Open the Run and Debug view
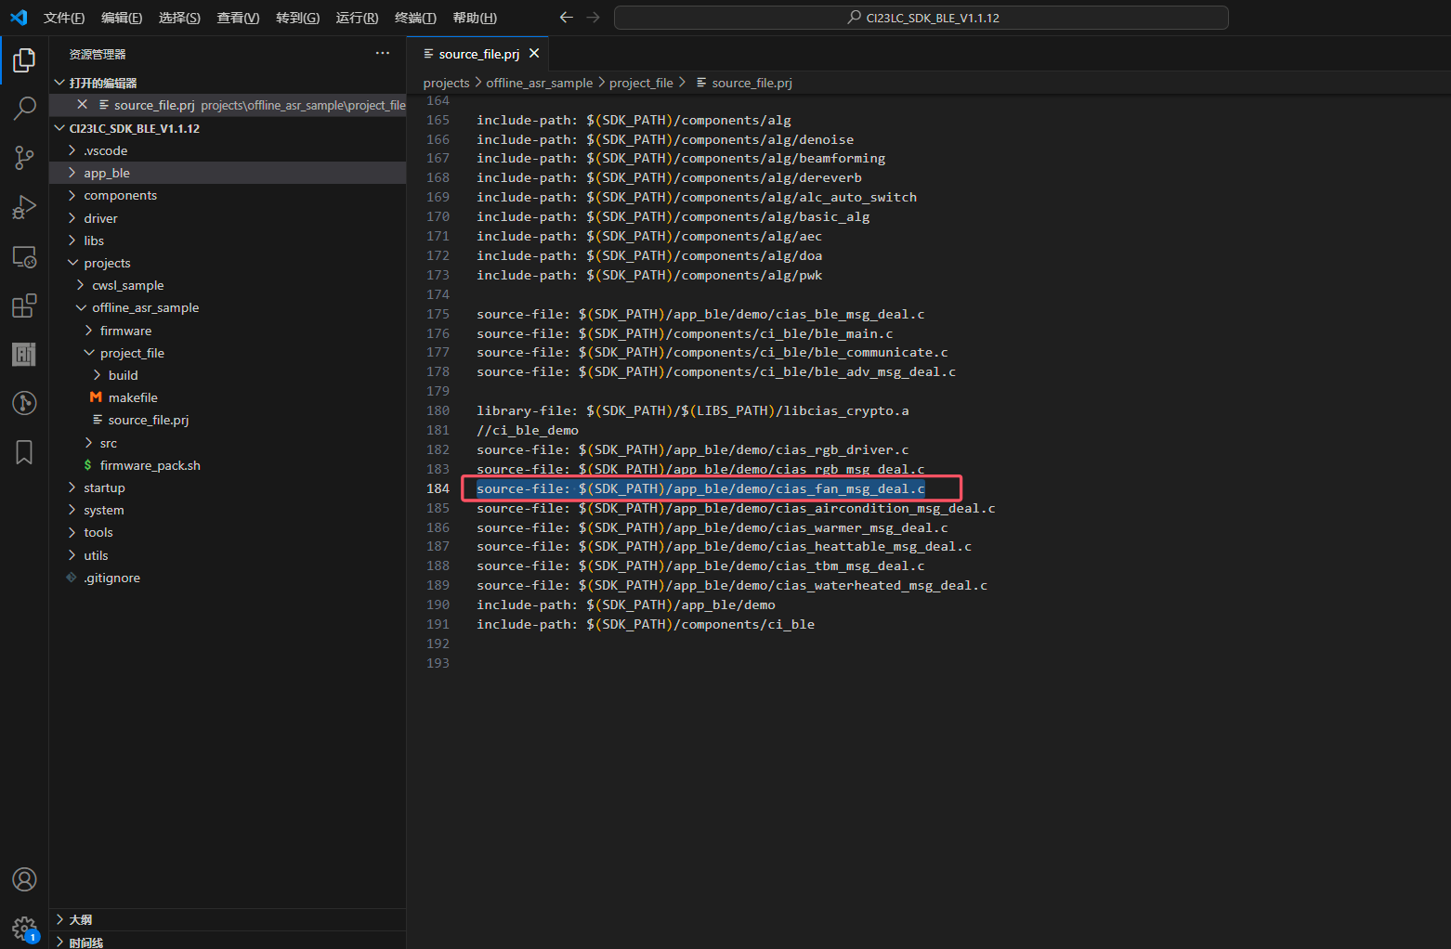This screenshot has width=1451, height=949. point(24,207)
